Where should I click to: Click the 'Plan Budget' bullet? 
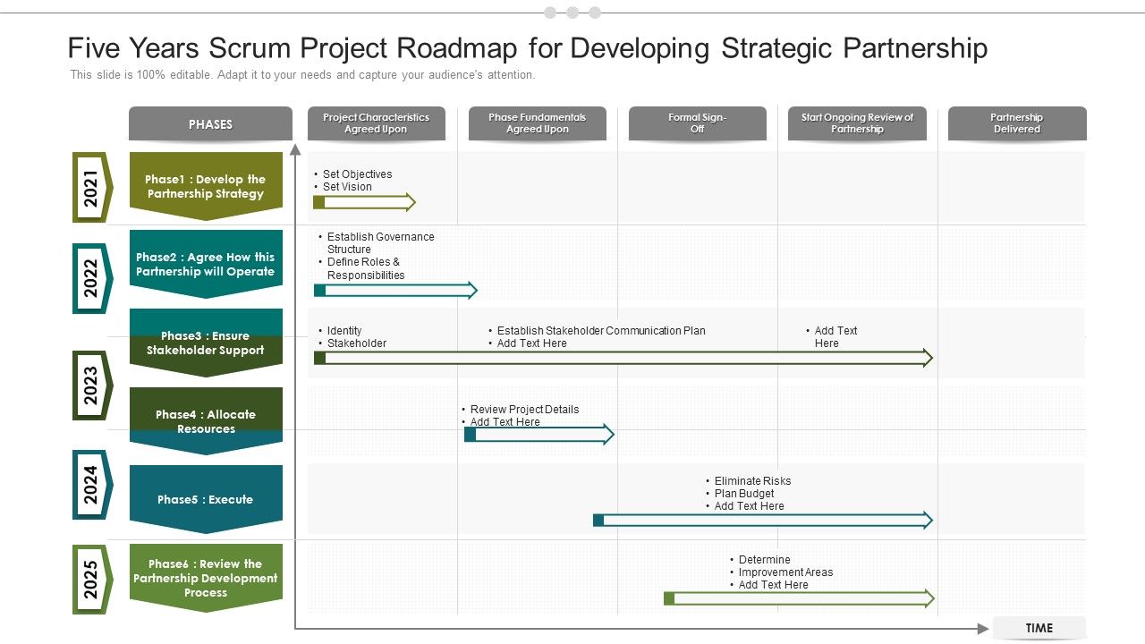pos(744,494)
